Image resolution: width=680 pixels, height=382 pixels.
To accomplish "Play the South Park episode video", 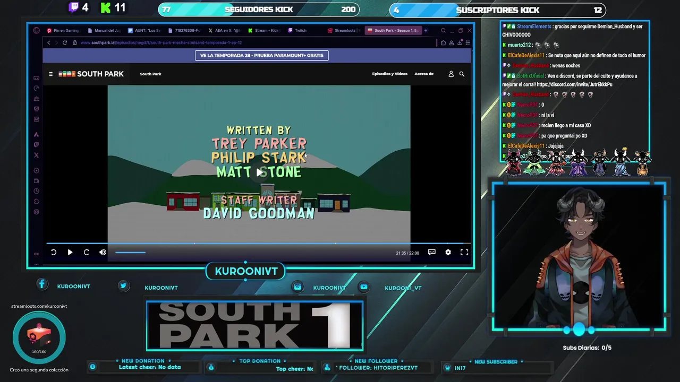I will click(70, 253).
